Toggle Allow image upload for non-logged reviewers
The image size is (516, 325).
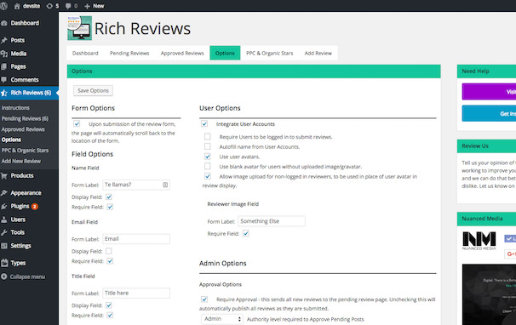[x=207, y=176]
